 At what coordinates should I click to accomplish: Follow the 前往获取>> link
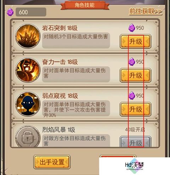[145, 11]
